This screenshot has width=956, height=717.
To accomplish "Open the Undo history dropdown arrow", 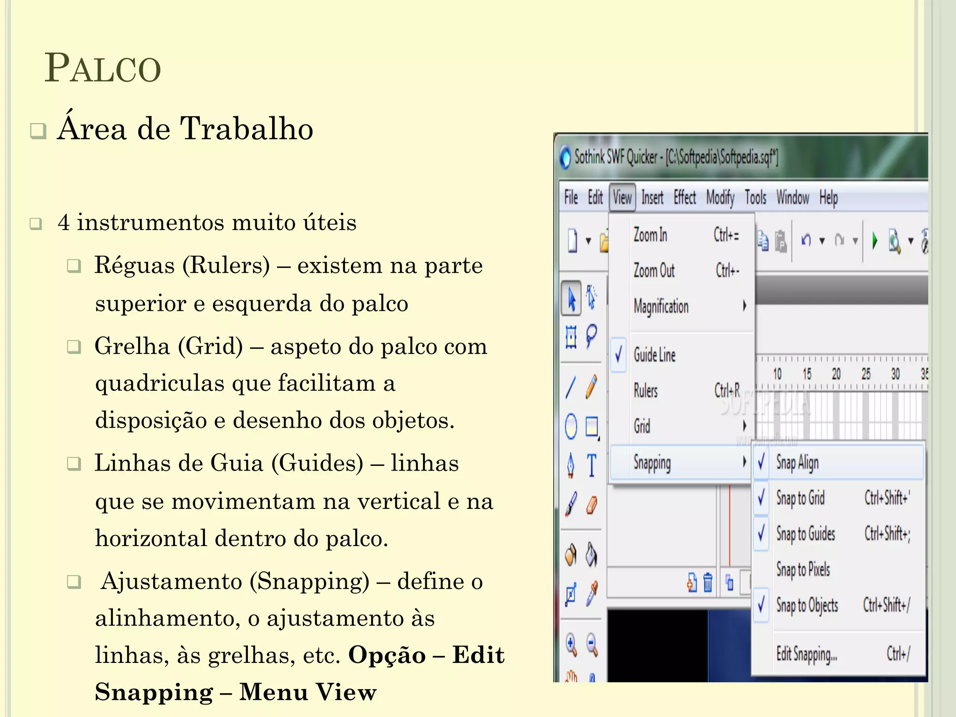I will click(x=822, y=241).
